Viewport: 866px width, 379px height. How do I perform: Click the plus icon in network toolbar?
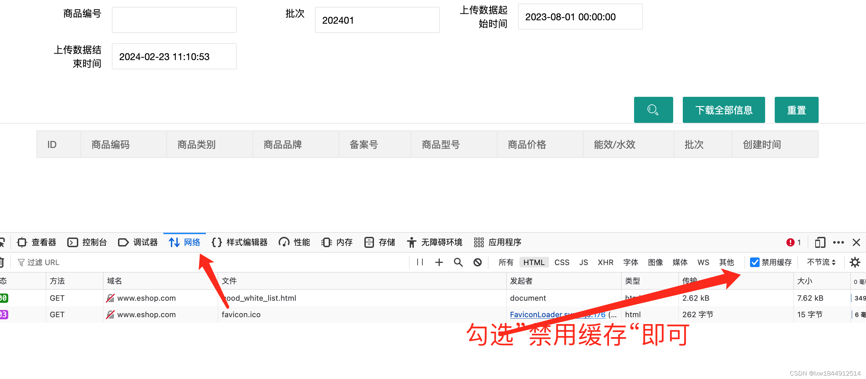tap(439, 262)
